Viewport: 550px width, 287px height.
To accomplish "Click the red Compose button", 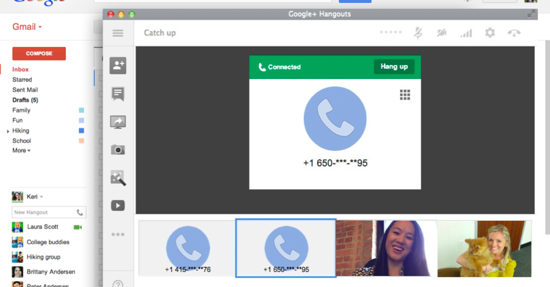I will coord(39,53).
